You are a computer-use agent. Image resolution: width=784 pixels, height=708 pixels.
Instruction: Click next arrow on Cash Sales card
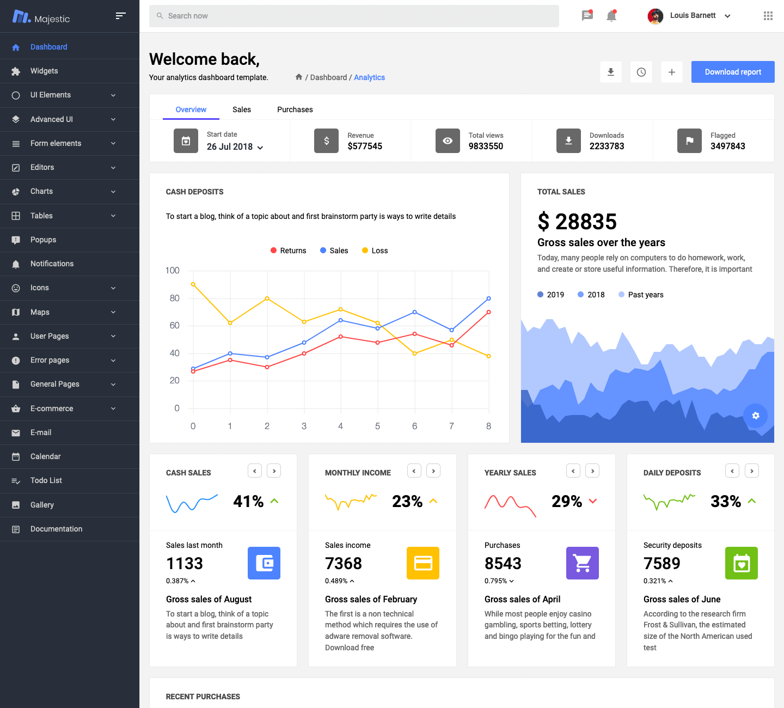[x=274, y=471]
